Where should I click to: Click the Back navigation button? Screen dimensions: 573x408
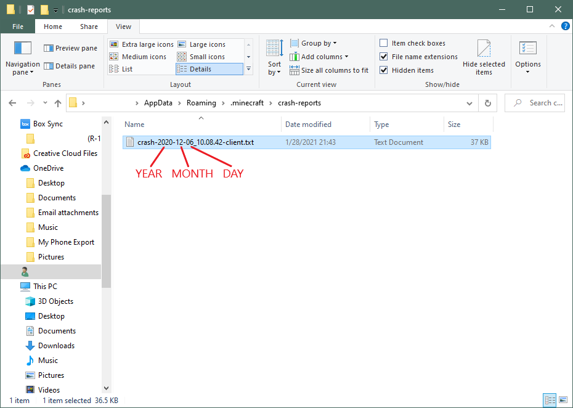(12, 103)
